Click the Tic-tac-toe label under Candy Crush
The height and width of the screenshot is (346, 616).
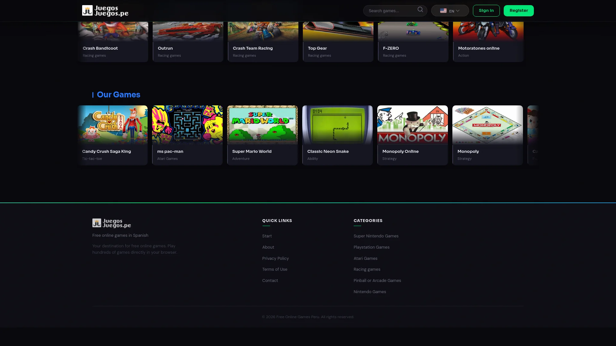click(92, 159)
